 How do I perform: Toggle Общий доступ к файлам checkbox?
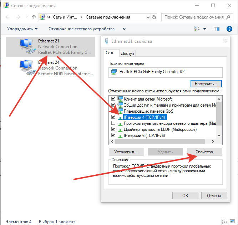[x=113, y=105]
